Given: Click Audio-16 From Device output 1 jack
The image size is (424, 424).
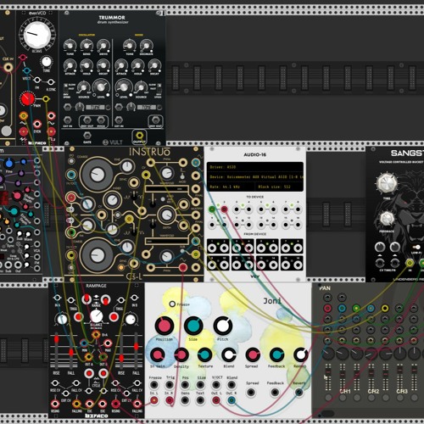Looking at the screenshot, I should tap(212, 248).
